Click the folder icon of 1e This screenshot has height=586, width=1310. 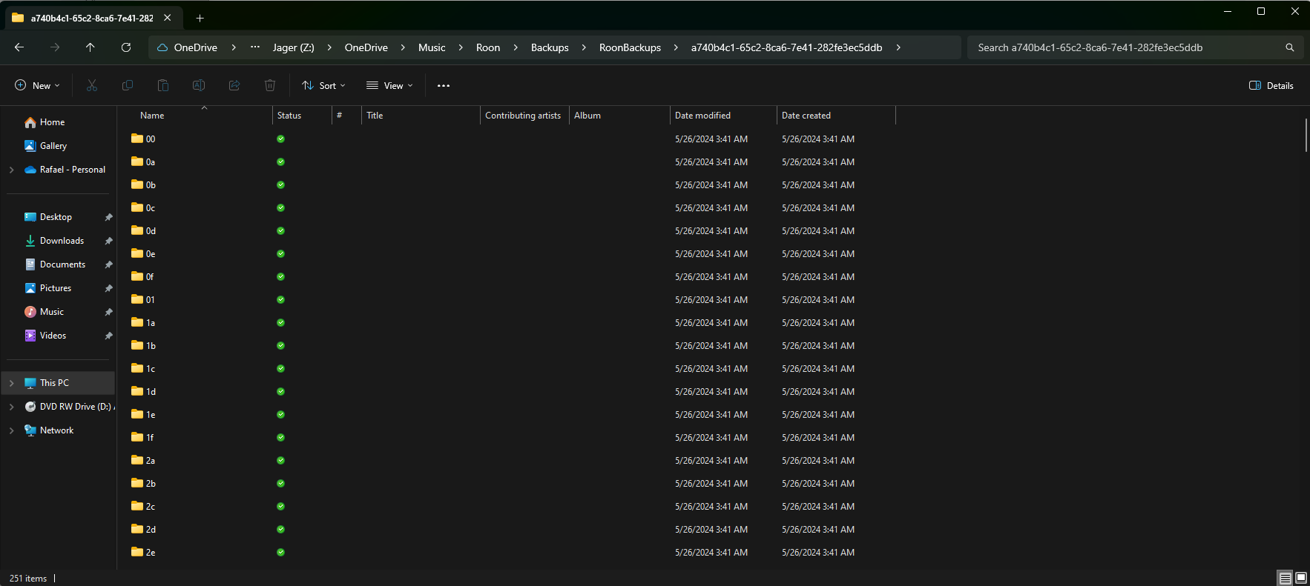click(137, 414)
